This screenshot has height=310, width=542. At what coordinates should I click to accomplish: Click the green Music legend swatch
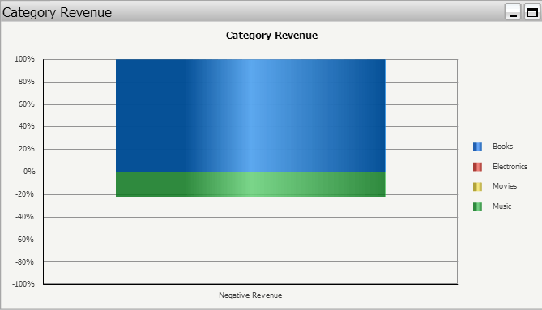(477, 206)
